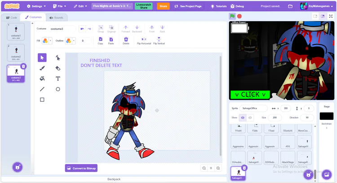The image size is (337, 183).
Task: Switch to the Costumes tab
Action: pos(33,17)
